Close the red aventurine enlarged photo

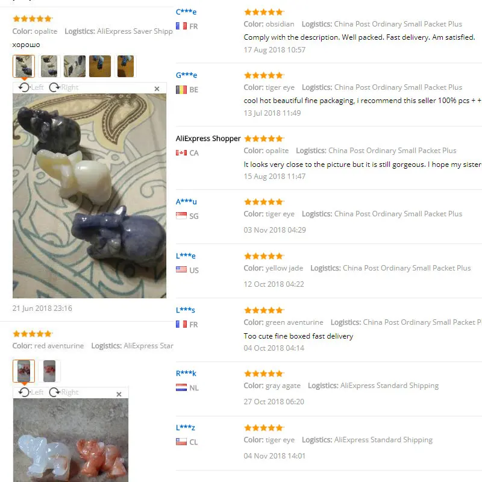[x=119, y=394]
